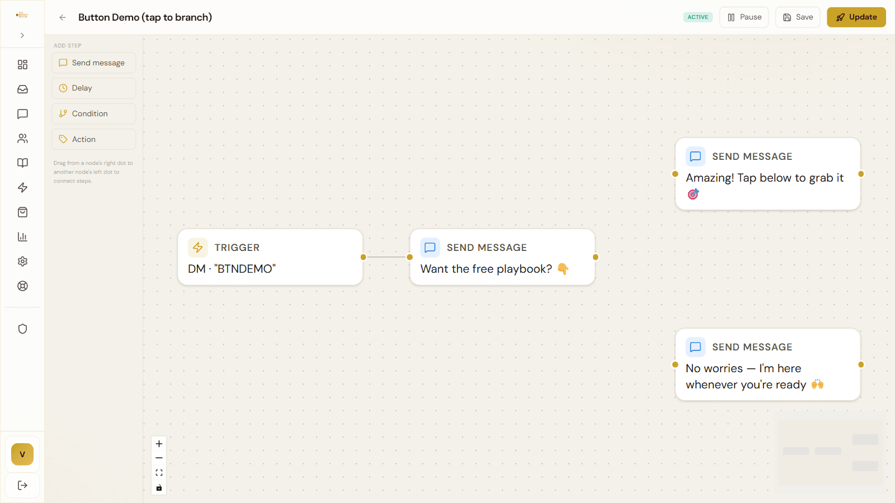Click the ADD STEP heading
Screen dimensions: 895x503
(68, 46)
